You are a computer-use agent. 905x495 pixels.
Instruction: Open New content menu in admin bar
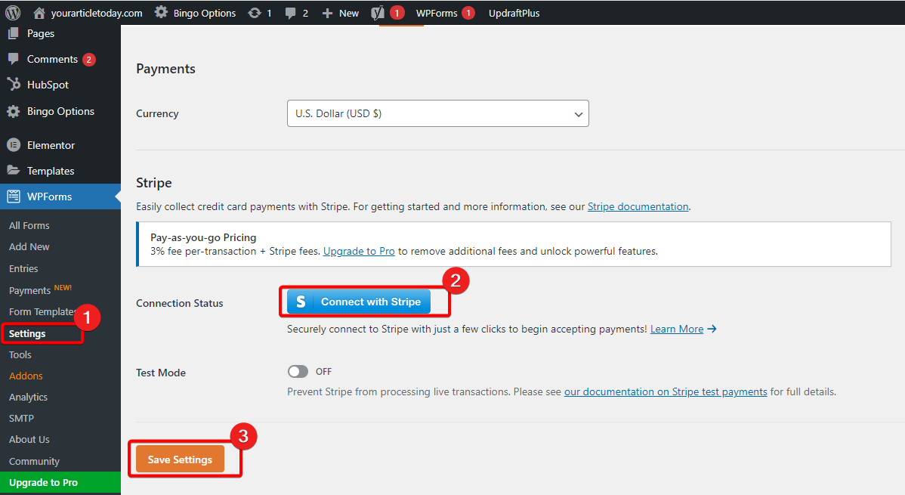[x=348, y=13]
